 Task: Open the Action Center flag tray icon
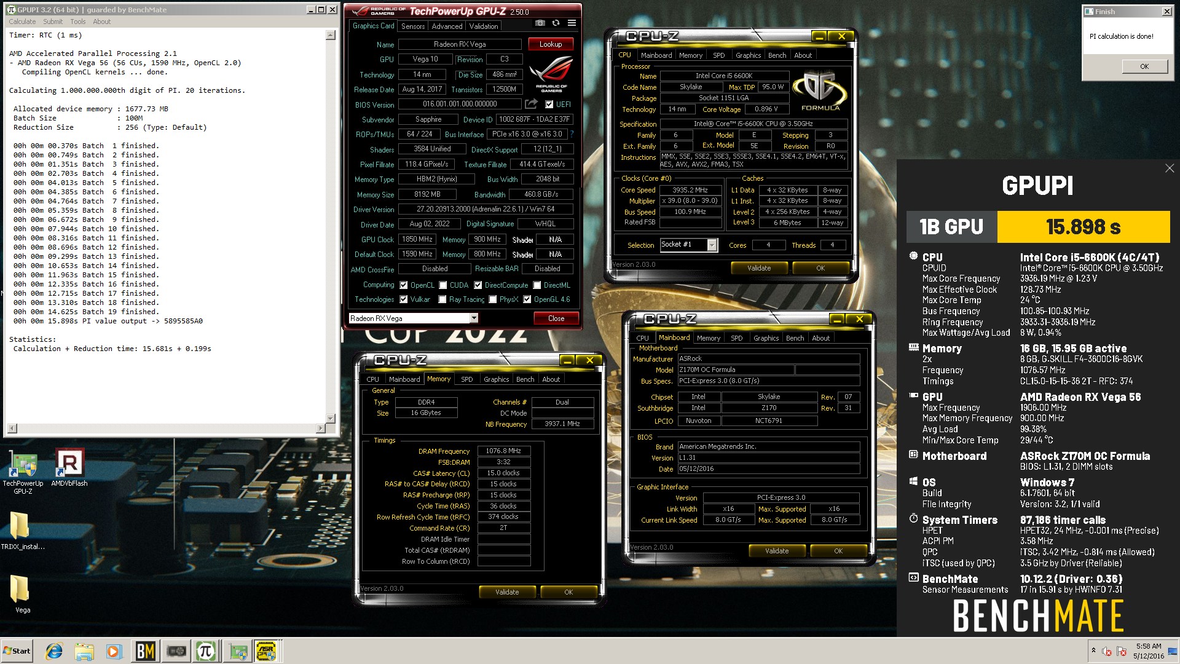[1122, 651]
